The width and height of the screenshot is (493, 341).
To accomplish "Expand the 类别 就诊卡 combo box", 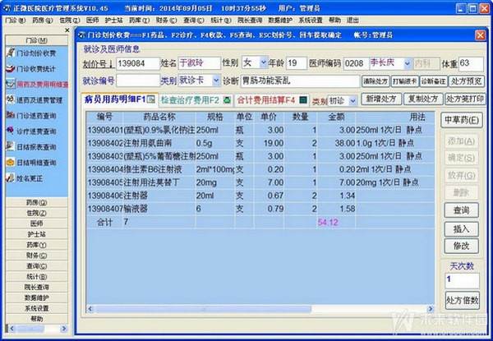I will click(216, 81).
